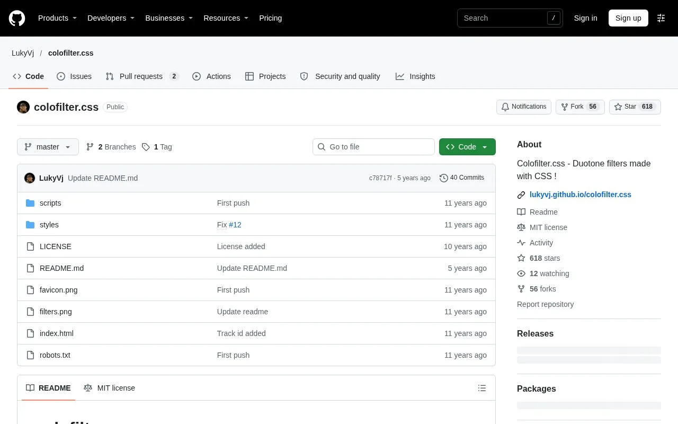Click the #12 issue reference link
The width and height of the screenshot is (678, 424).
235,225
